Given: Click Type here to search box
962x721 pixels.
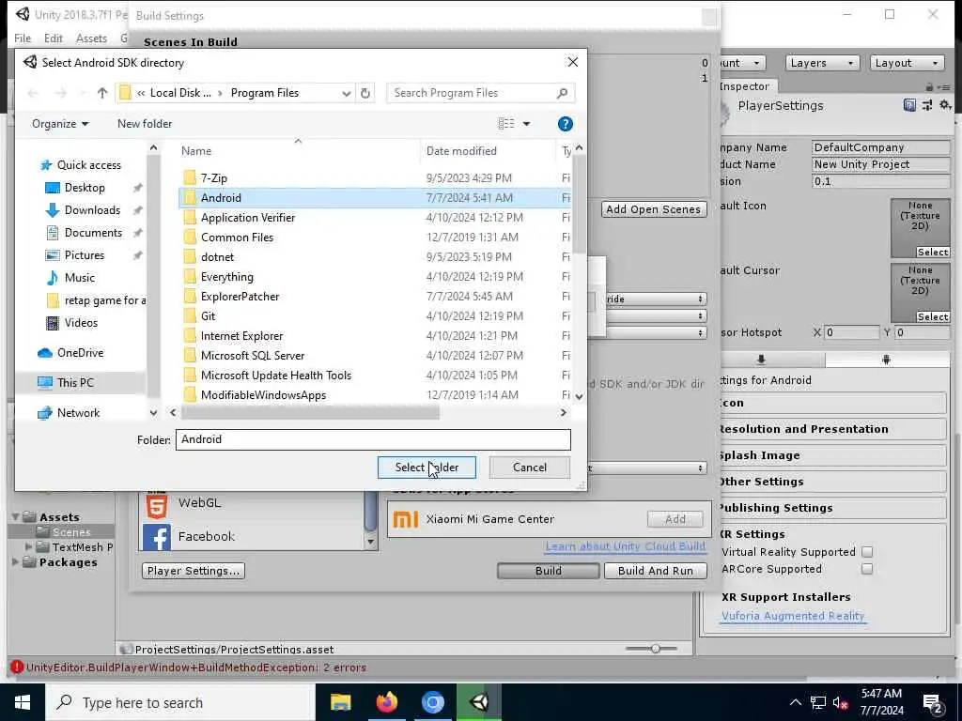Looking at the screenshot, I should [179, 702].
